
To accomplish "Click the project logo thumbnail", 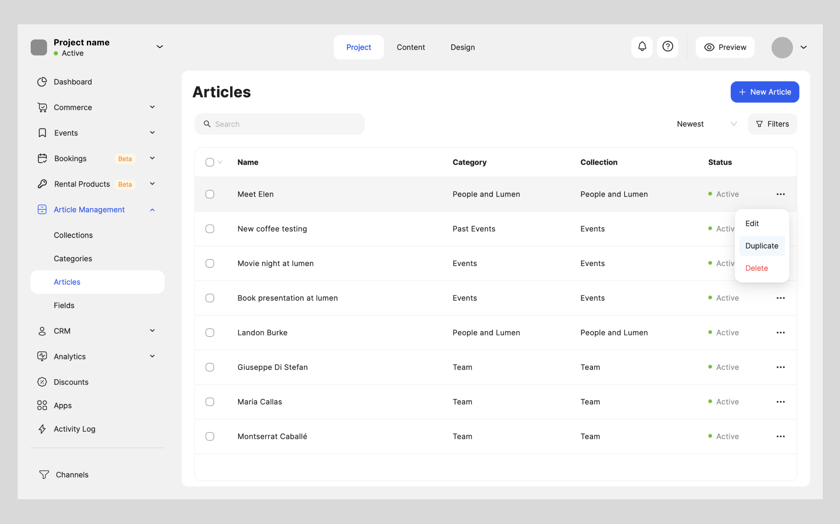I will [x=39, y=47].
